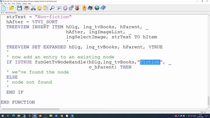This screenshot has height=118, width=210.
Task: Click the horizontal scrollbar thumb
Action: pos(31,109)
